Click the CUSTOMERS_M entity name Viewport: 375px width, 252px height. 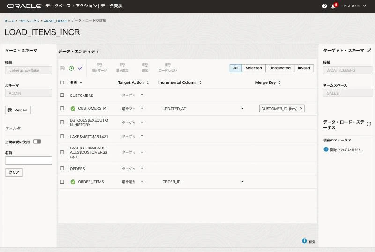pos(92,108)
